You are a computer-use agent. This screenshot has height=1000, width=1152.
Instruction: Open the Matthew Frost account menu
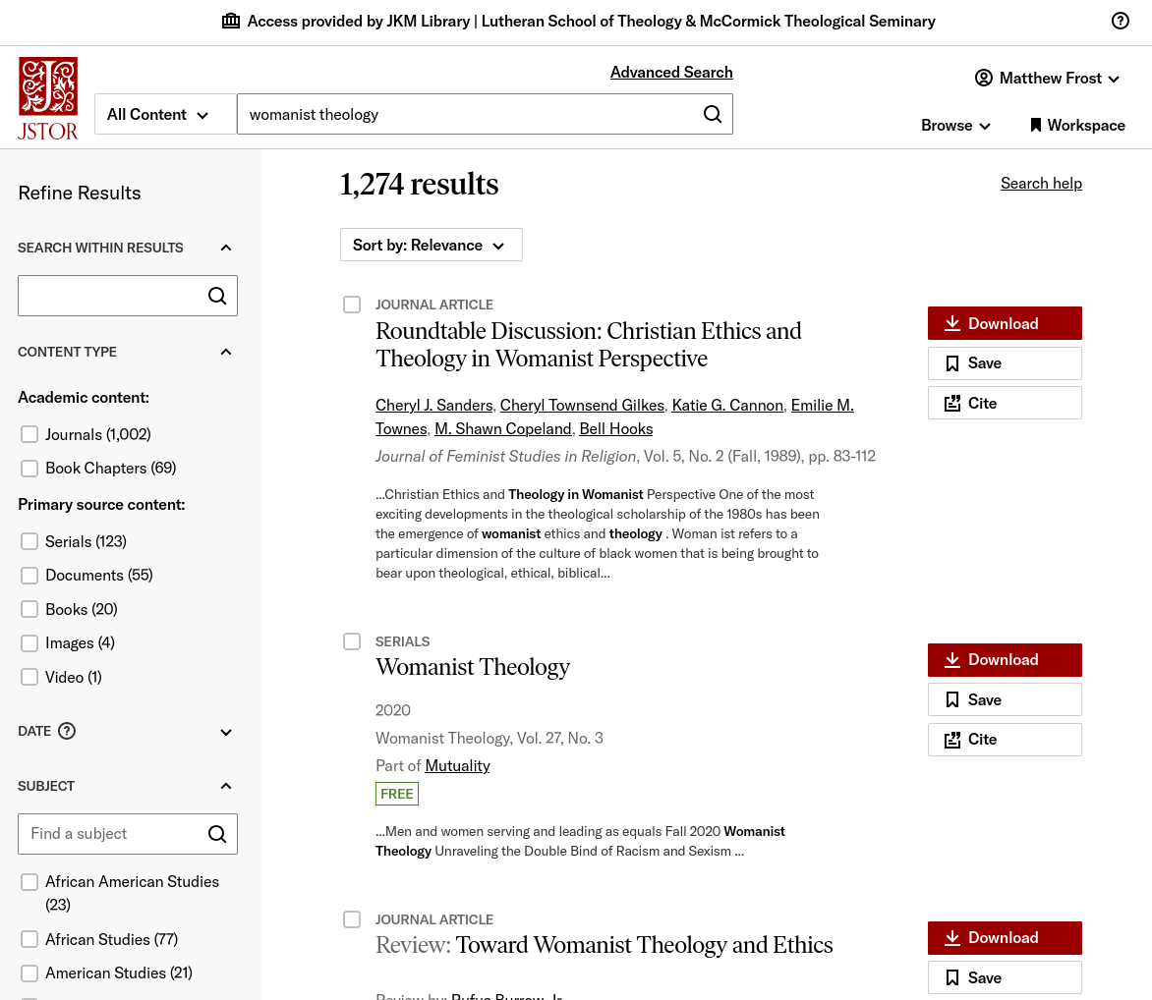(x=1047, y=78)
